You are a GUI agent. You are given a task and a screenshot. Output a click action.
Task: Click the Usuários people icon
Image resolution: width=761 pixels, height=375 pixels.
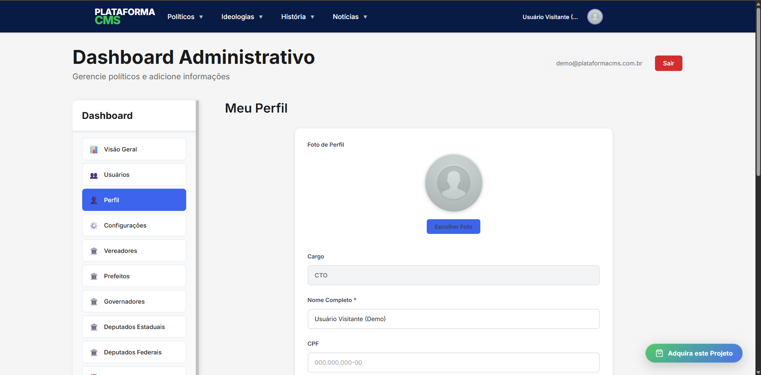pos(94,175)
